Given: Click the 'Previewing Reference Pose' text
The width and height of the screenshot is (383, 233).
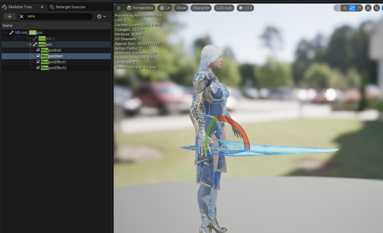Looking at the screenshot, I should 138,16.
